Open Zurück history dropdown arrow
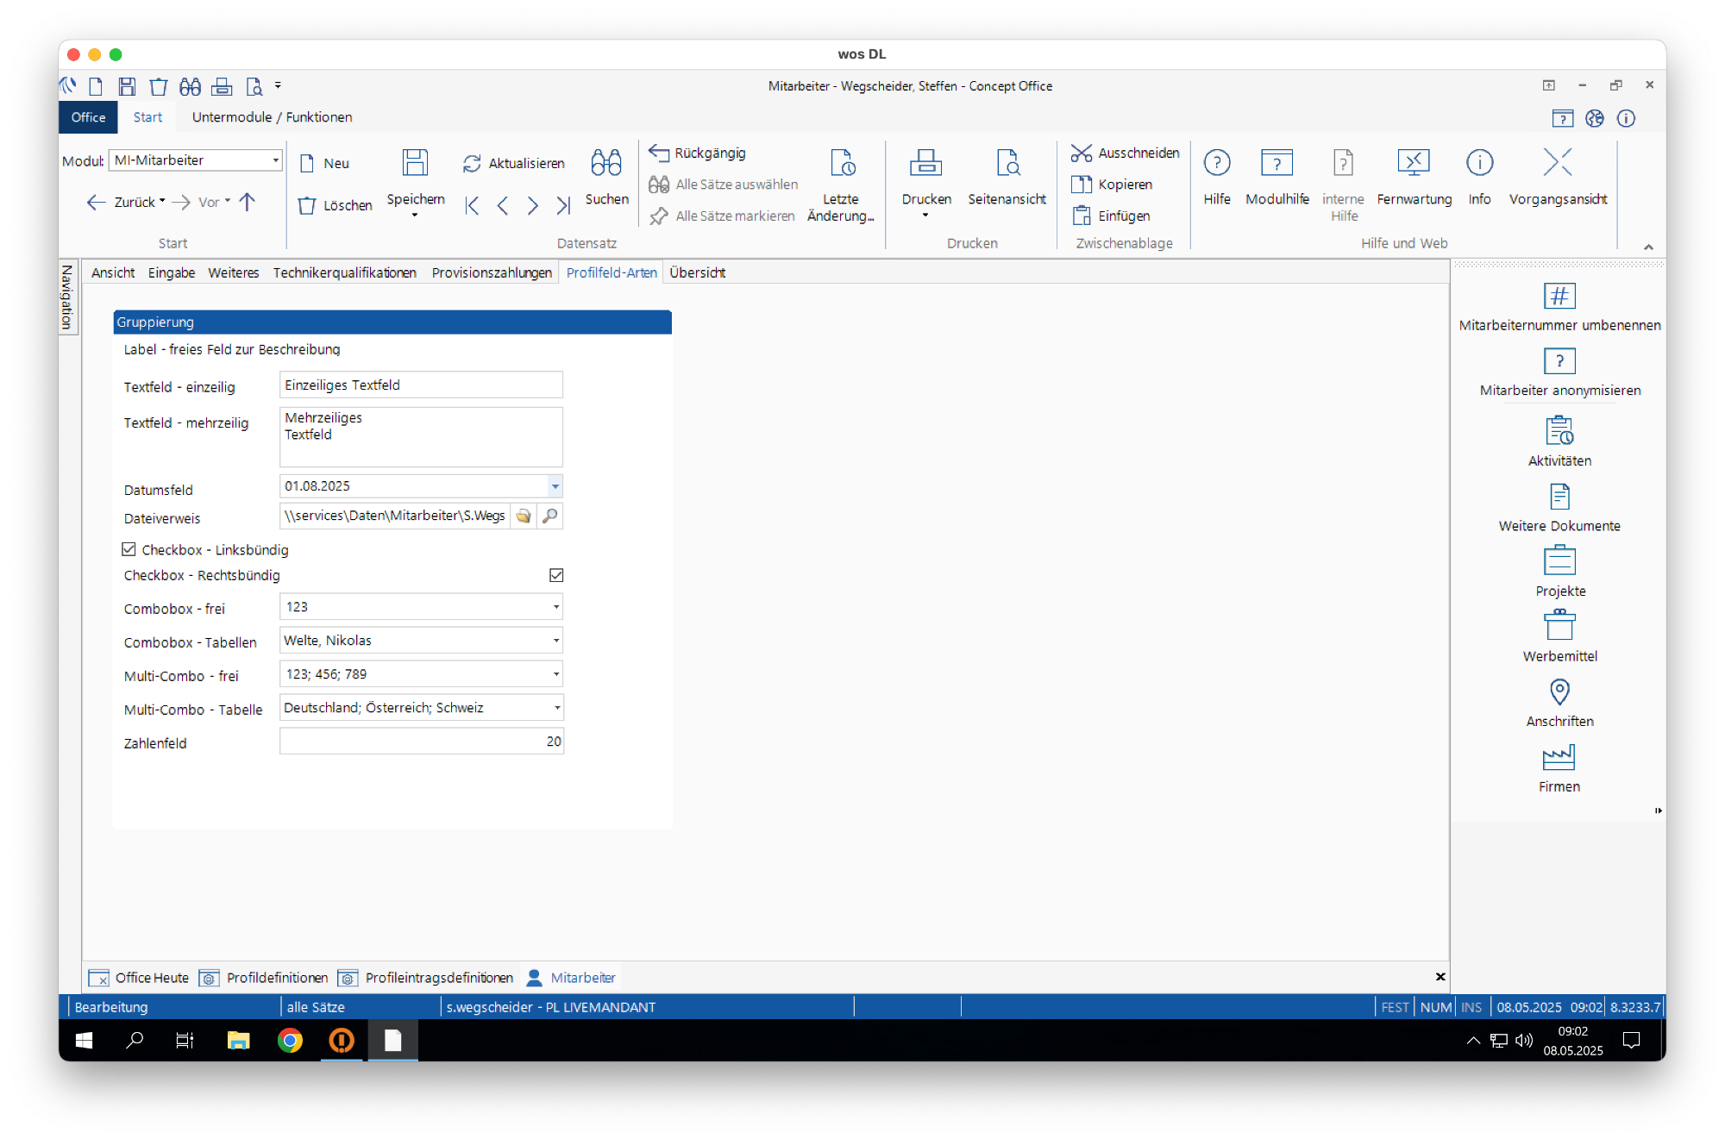The height and width of the screenshot is (1139, 1725). click(162, 201)
